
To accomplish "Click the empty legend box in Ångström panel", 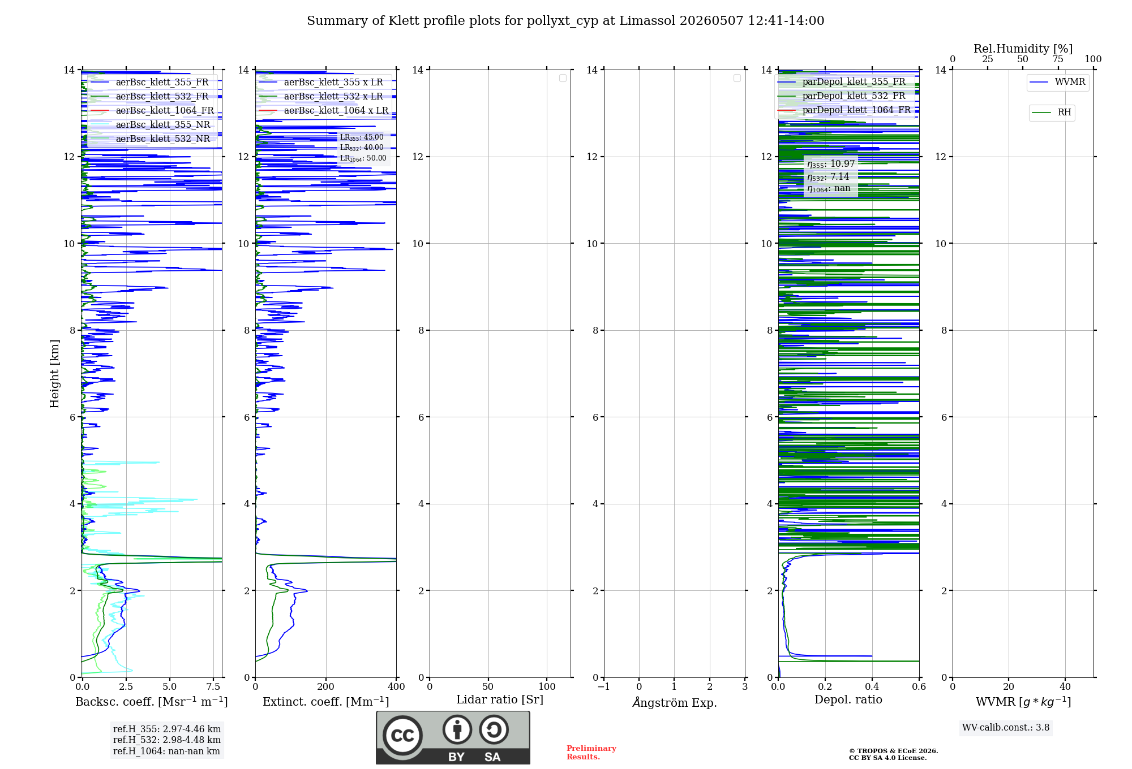I will (737, 78).
